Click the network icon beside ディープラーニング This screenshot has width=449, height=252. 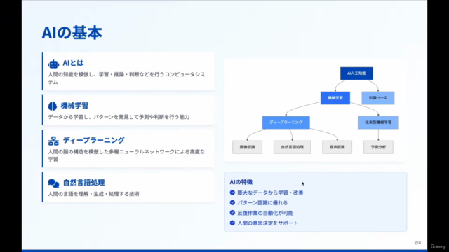[x=53, y=141]
